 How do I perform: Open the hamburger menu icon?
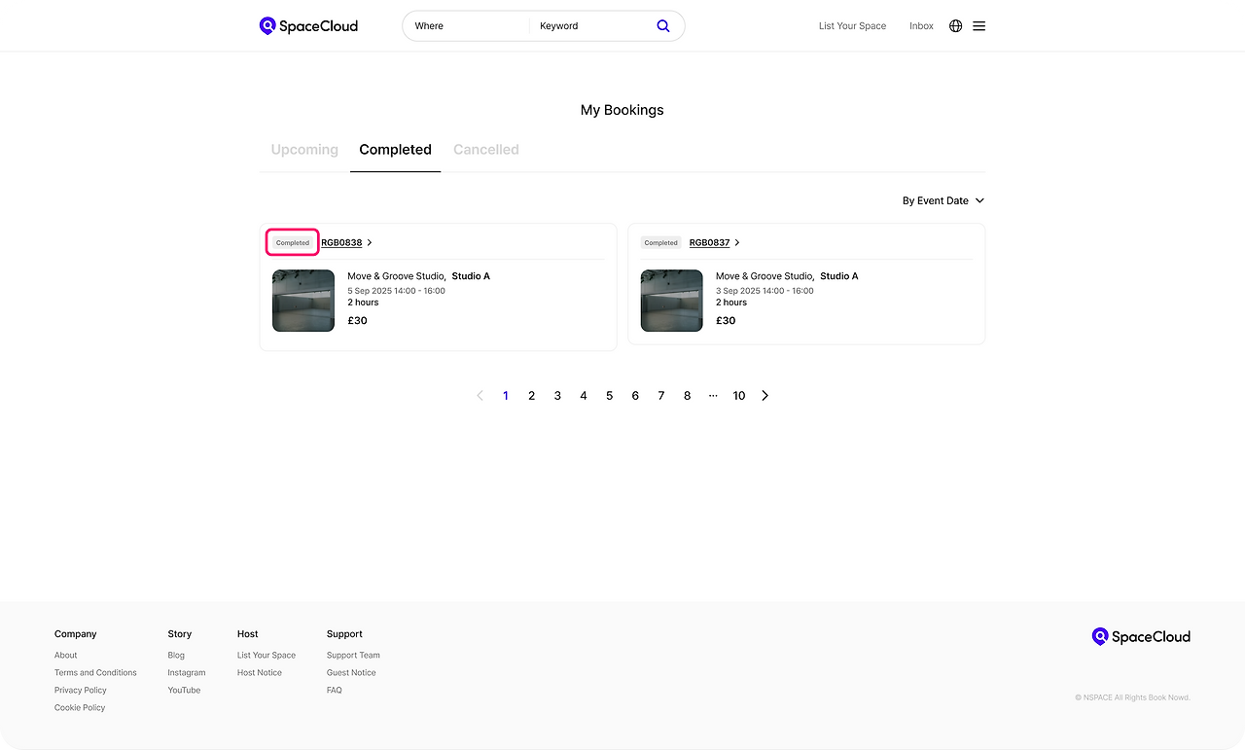pyautogui.click(x=979, y=26)
